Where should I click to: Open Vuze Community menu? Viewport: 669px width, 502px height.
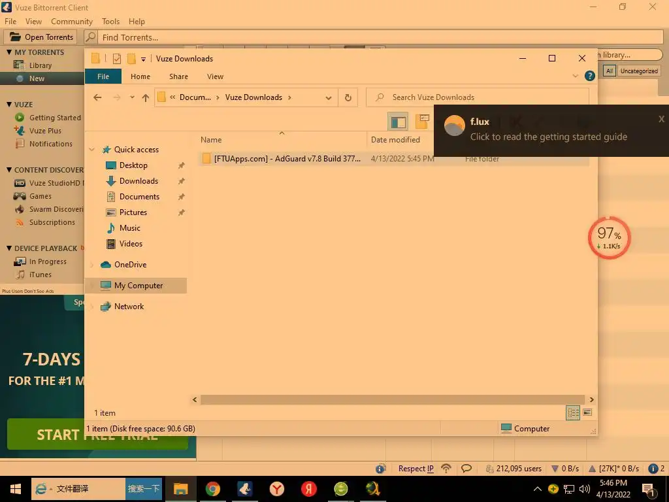(72, 22)
